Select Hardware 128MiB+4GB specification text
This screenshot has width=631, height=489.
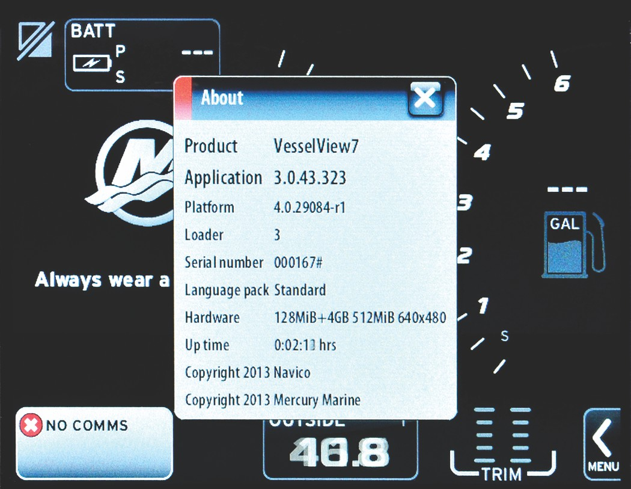[x=360, y=318]
